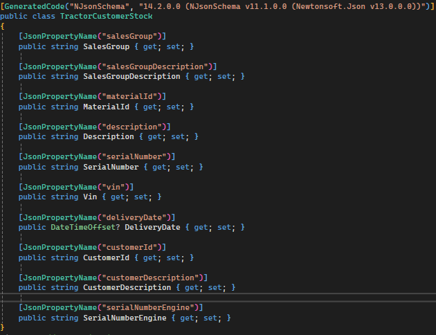
Task: Place the cursor on the blank line below CustomerDescription
Action: pos(218,298)
